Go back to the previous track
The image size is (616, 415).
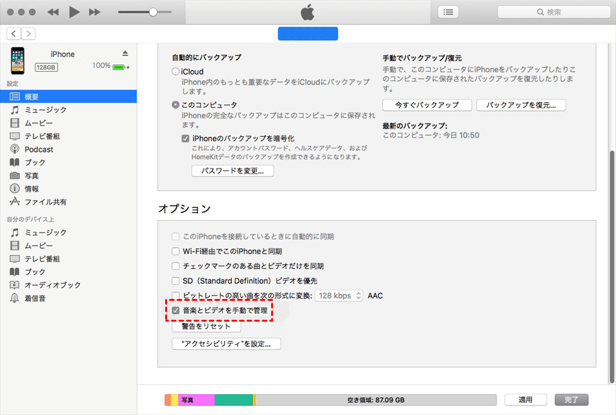tap(53, 12)
